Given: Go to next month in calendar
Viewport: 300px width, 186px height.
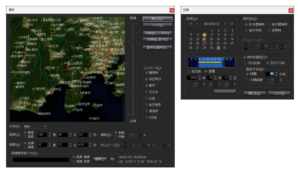Looking at the screenshot, I should tap(225, 24).
